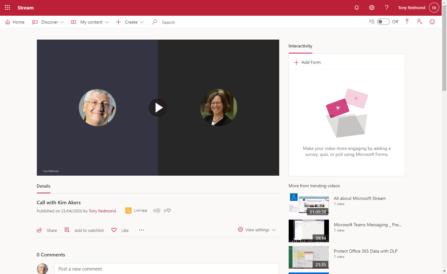Open the 01:00:38 video thumbnail
The height and width of the screenshot is (274, 447).
[x=309, y=204]
